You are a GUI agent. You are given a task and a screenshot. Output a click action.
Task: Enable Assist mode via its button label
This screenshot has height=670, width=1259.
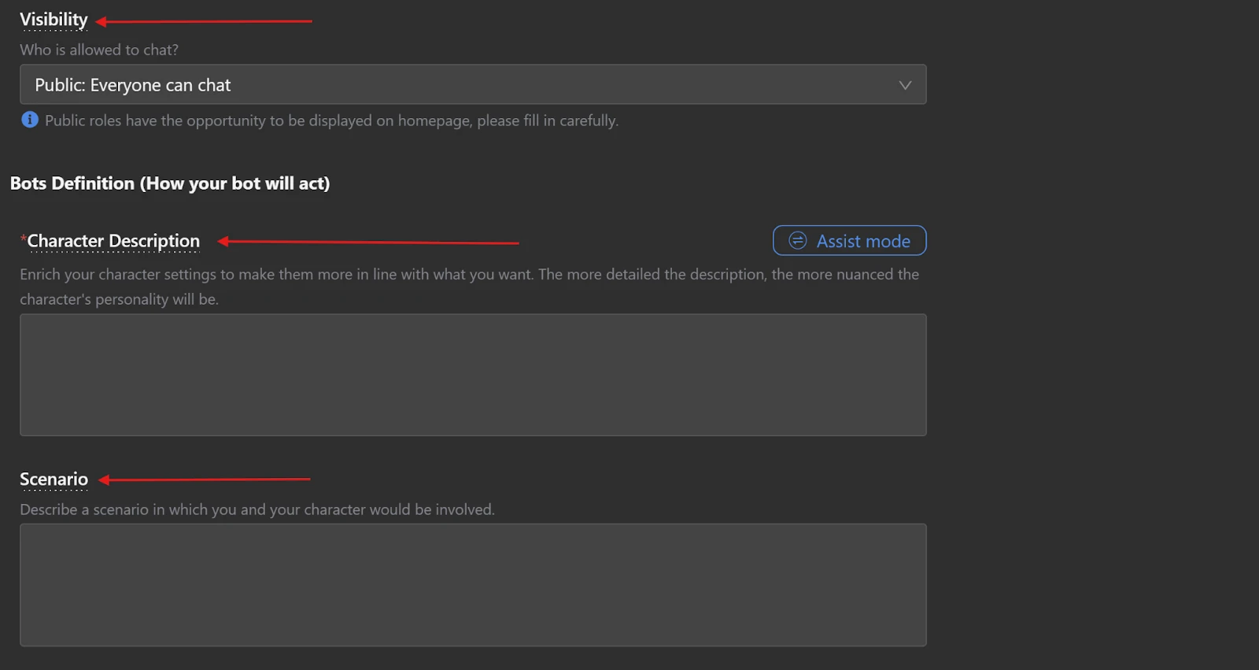point(863,241)
